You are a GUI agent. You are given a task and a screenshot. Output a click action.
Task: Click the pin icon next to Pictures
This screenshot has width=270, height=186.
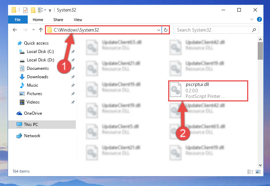tap(73, 94)
